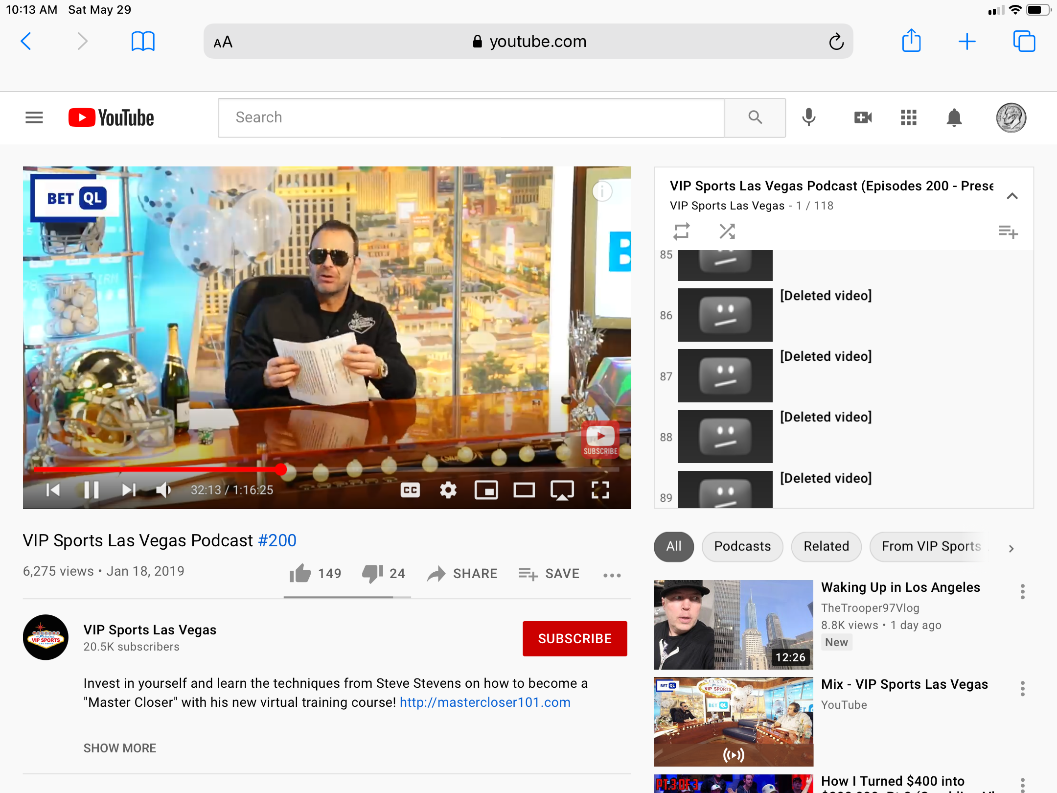The width and height of the screenshot is (1057, 793).
Task: Open more actions ellipsis under video
Action: pos(612,576)
